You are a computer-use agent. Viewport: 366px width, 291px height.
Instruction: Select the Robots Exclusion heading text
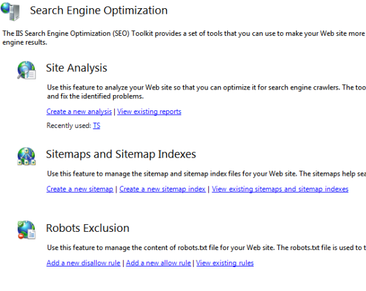[x=88, y=228]
